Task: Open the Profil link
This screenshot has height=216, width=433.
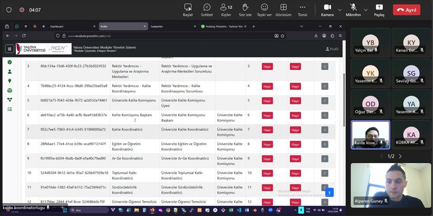Action: (332, 49)
